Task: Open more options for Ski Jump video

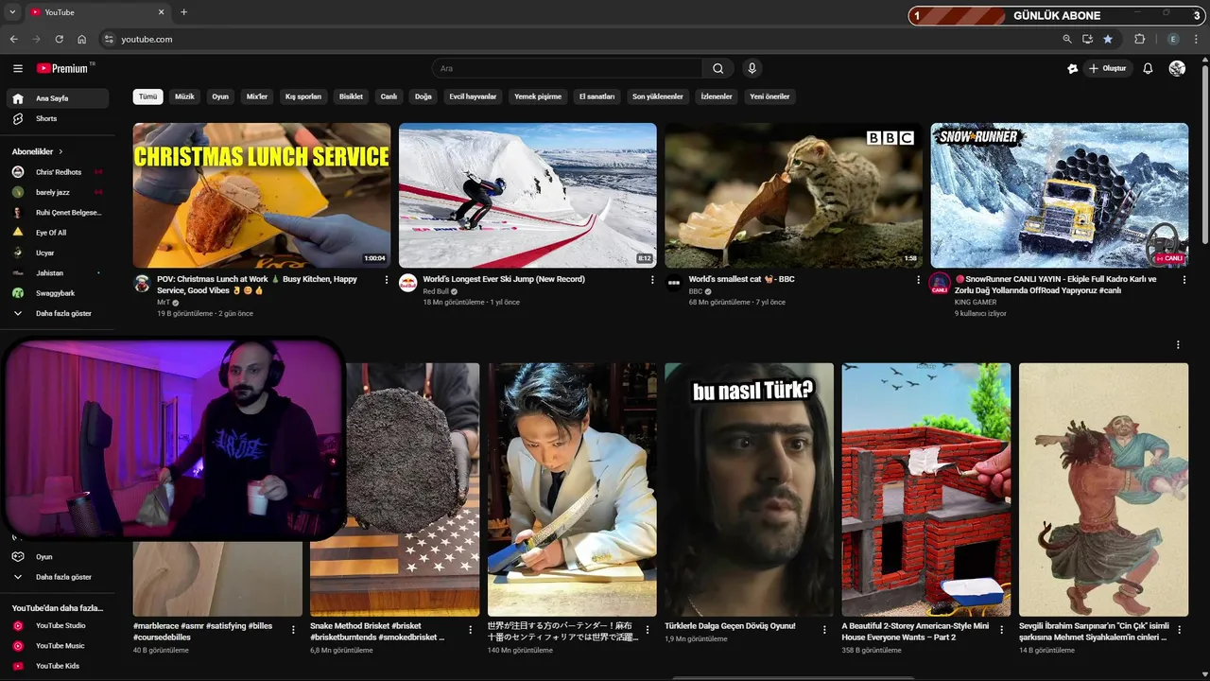Action: [651, 279]
